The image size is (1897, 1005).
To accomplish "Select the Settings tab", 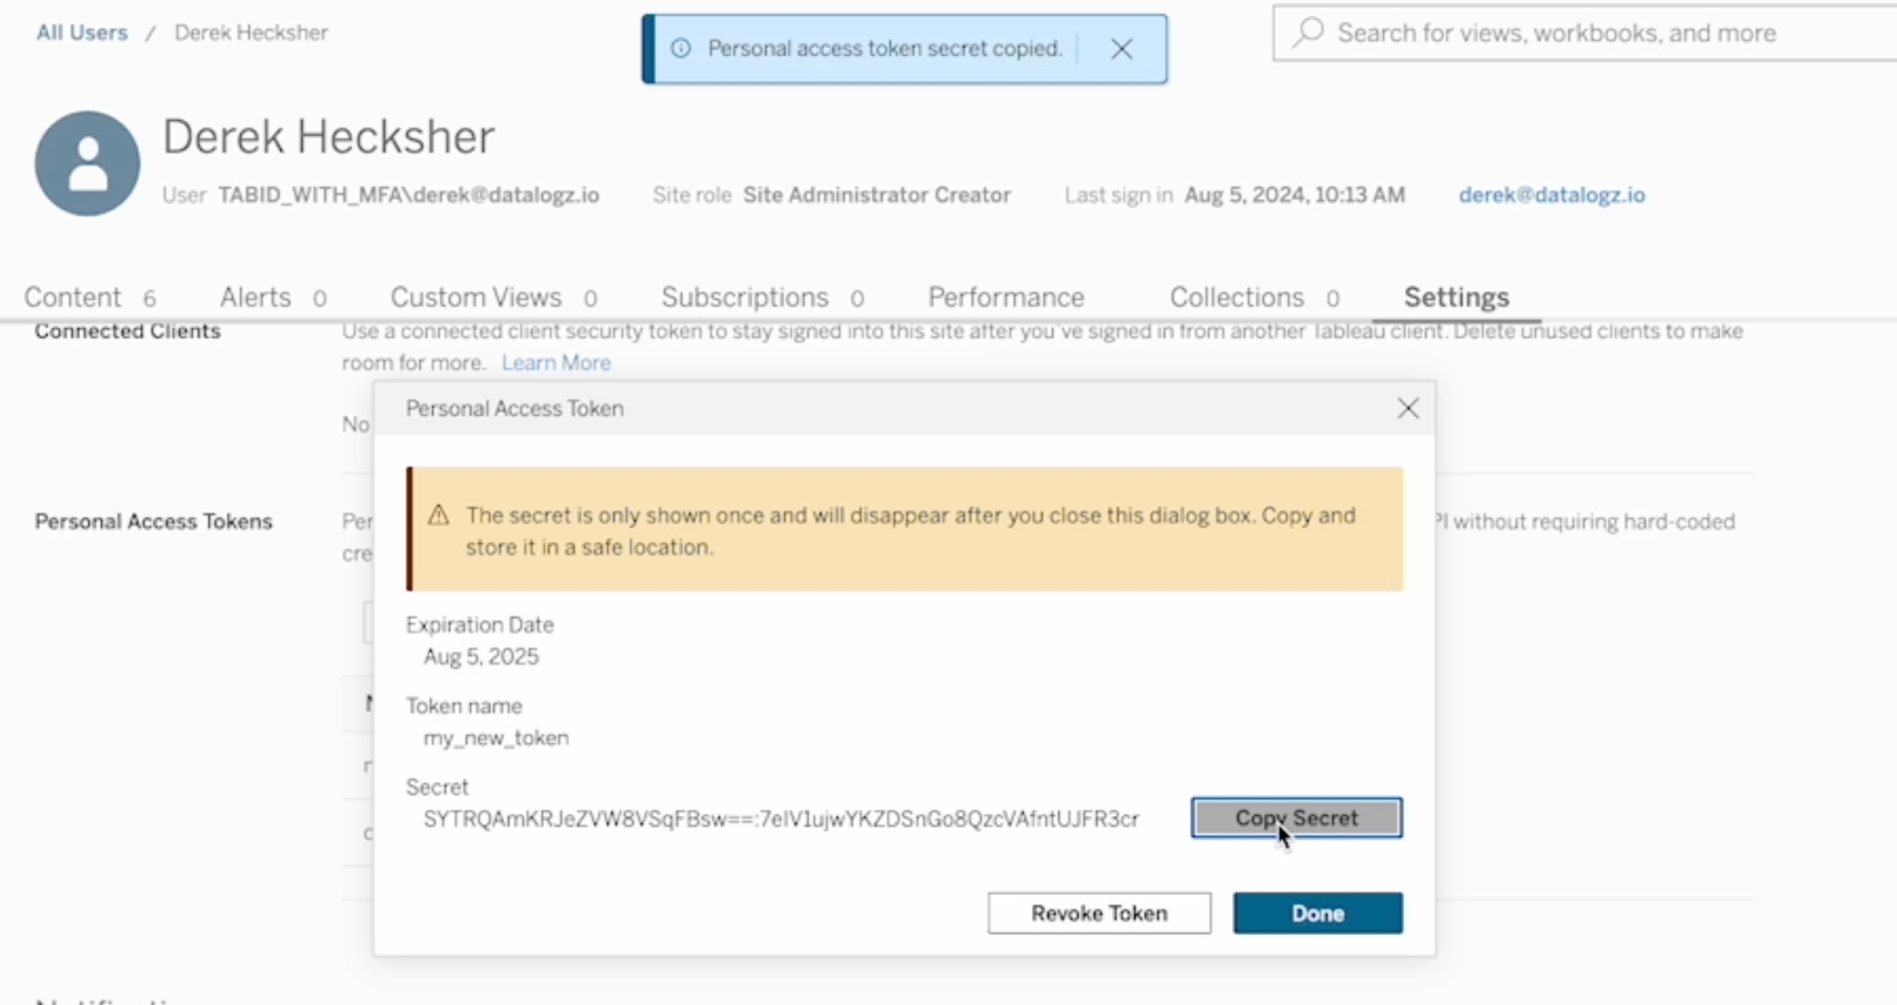I will coord(1456,298).
